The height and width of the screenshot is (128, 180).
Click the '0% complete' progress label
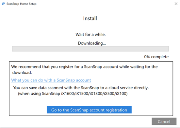[x=156, y=57]
